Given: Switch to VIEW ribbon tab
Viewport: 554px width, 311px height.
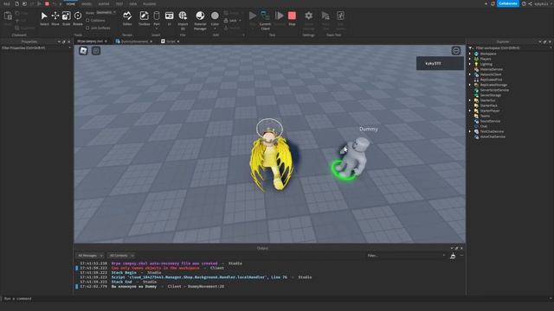Looking at the screenshot, I should [132, 3].
